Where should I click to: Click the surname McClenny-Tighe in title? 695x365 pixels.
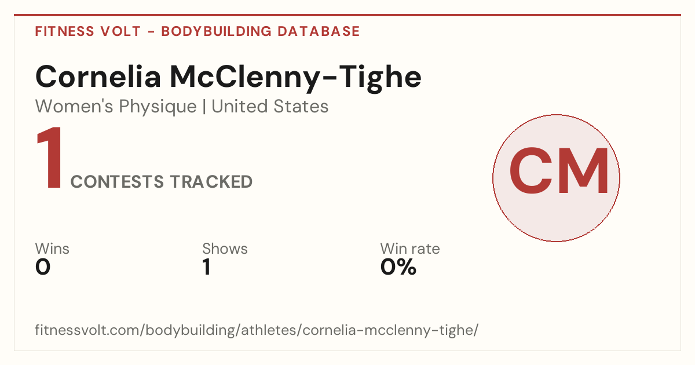pos(295,76)
